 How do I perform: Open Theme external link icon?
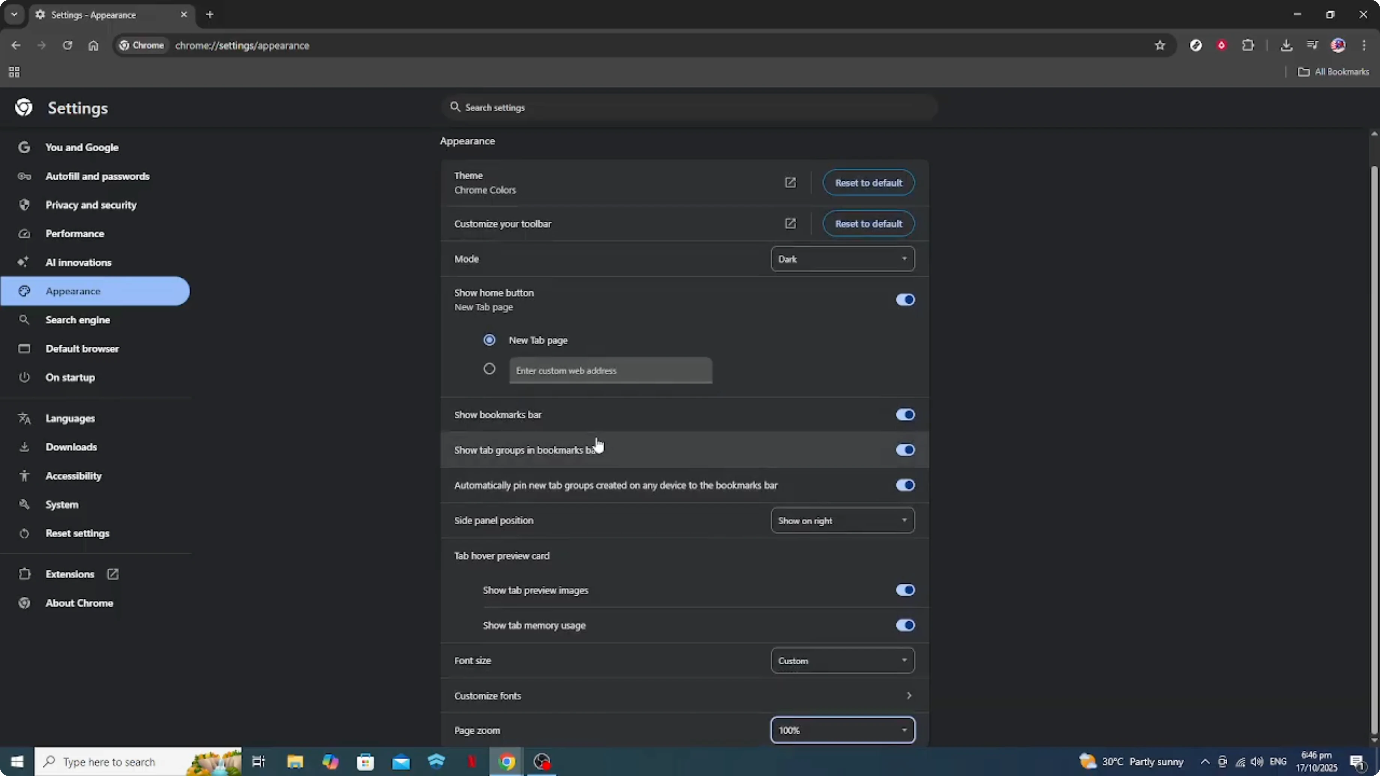click(790, 183)
